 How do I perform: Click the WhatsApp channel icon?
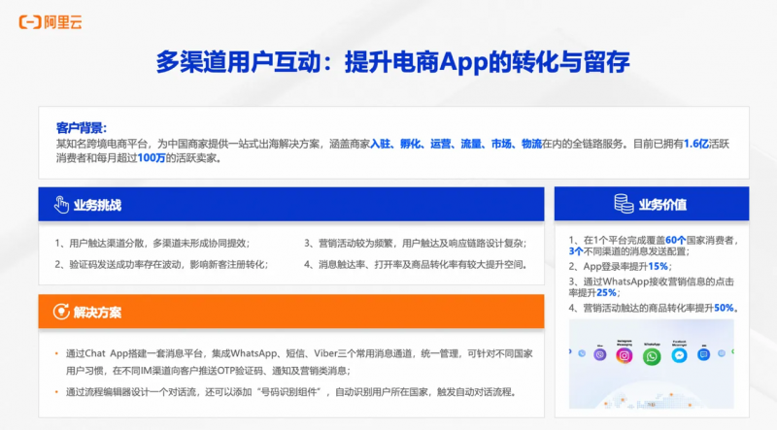click(652, 355)
